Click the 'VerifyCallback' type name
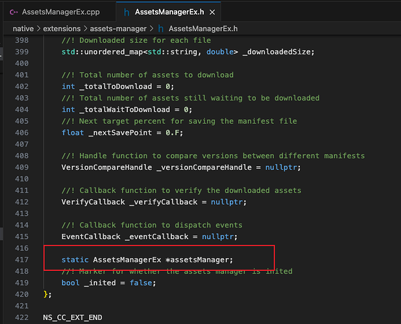401x324 pixels. coord(93,202)
